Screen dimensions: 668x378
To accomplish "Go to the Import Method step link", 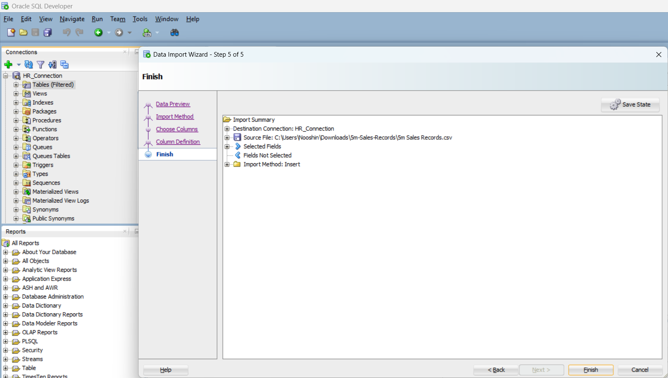I will 175,117.
